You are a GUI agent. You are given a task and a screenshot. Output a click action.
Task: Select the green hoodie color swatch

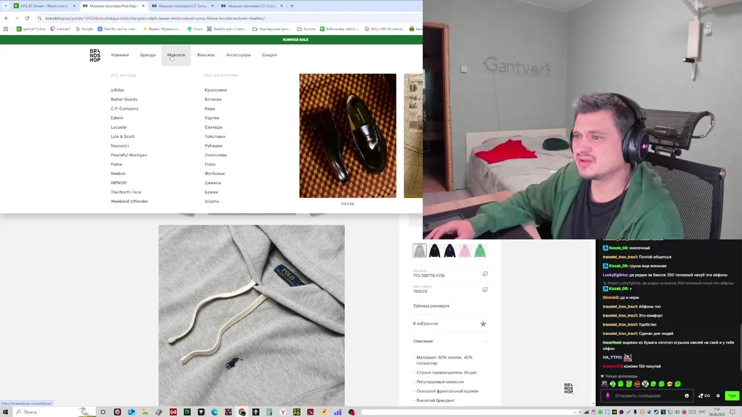pyautogui.click(x=480, y=251)
